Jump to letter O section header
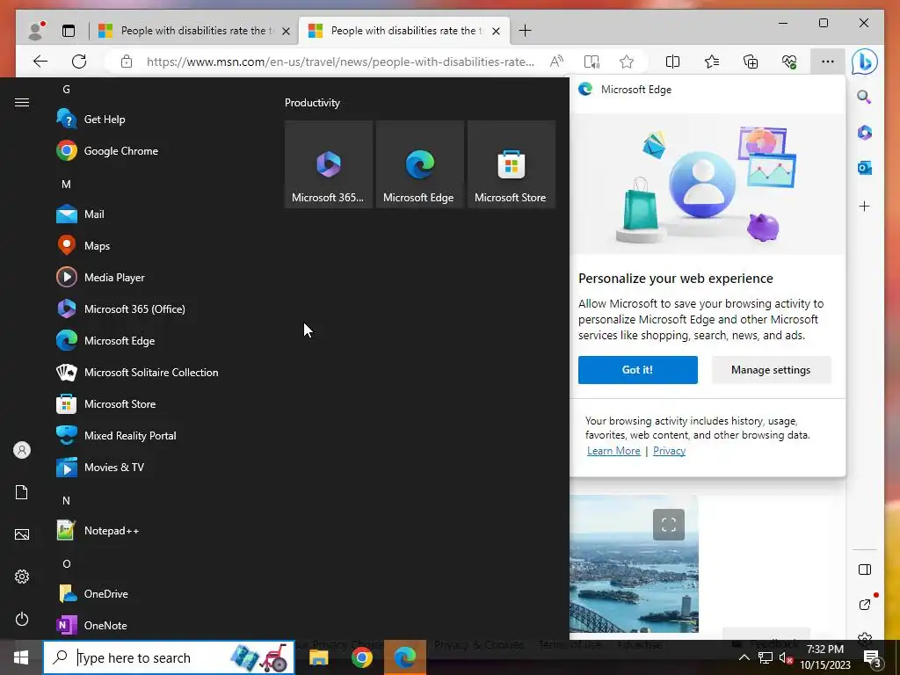Image resolution: width=900 pixels, height=675 pixels. [x=66, y=563]
